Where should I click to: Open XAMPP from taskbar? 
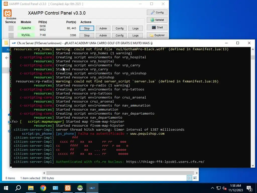(68, 188)
